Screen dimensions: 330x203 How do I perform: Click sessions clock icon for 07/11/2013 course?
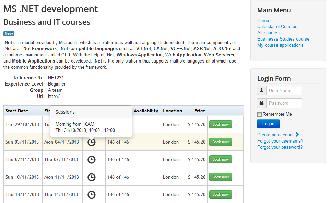91,159
